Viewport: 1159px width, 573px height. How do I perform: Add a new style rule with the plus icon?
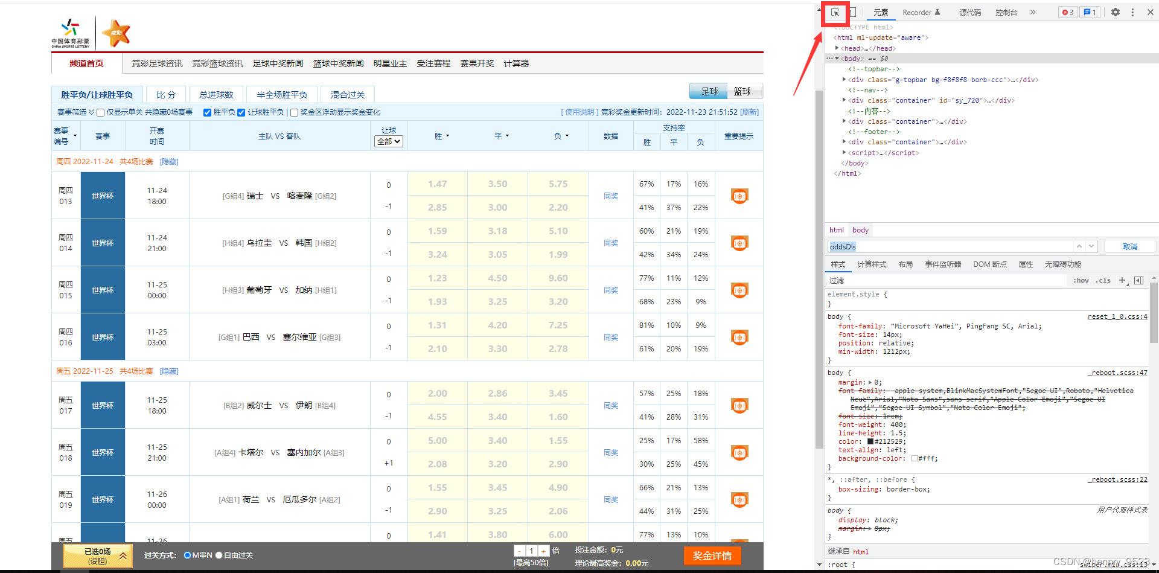pos(1123,280)
